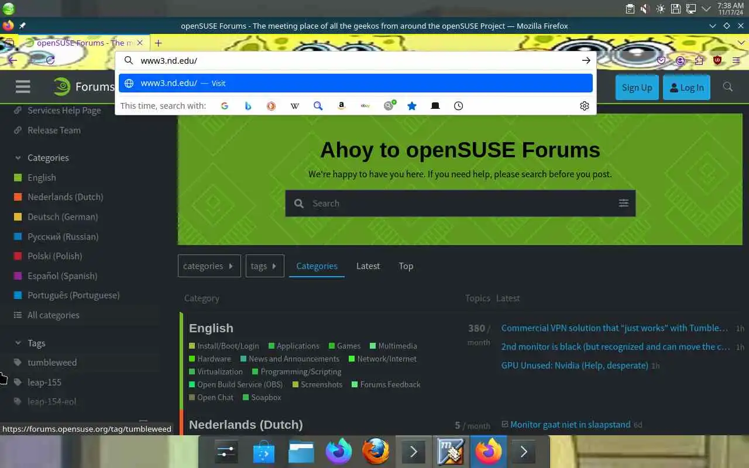Open uBlock Origin extension icon

point(717,60)
